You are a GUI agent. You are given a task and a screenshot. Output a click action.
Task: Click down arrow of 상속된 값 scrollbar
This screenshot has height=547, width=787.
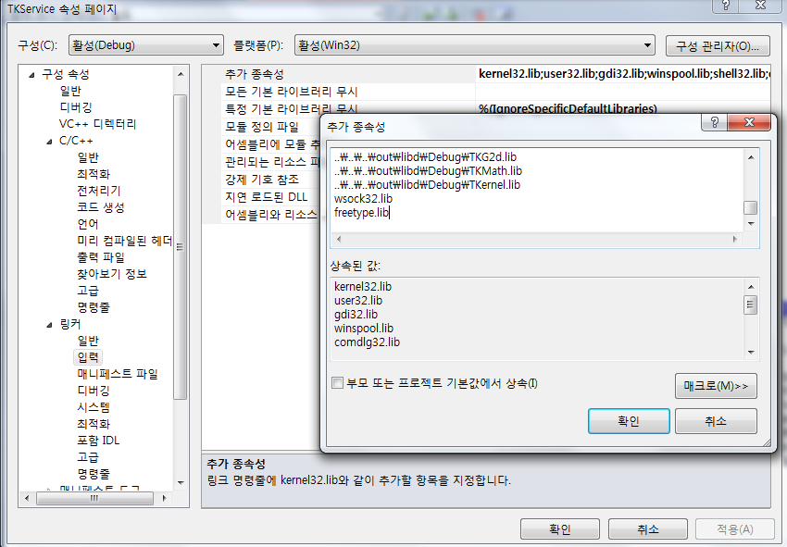(751, 353)
